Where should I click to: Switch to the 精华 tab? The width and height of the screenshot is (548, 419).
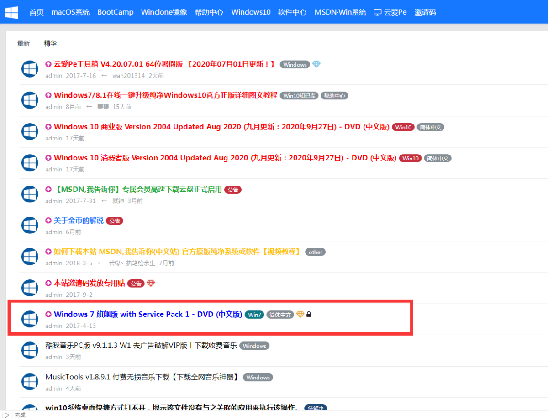(50, 43)
